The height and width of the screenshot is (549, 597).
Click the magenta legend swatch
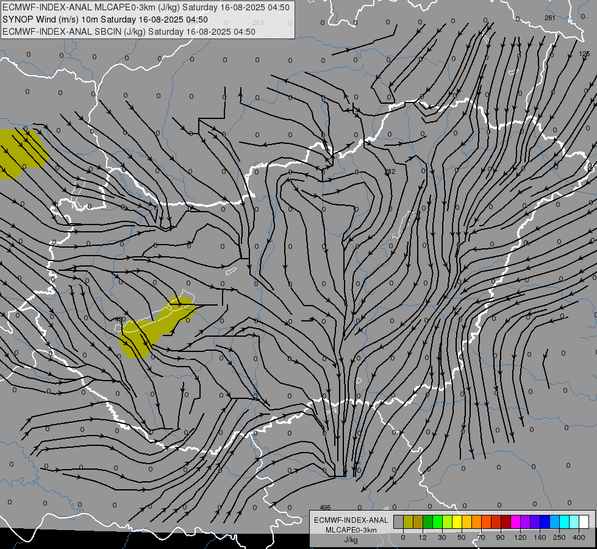point(515,522)
